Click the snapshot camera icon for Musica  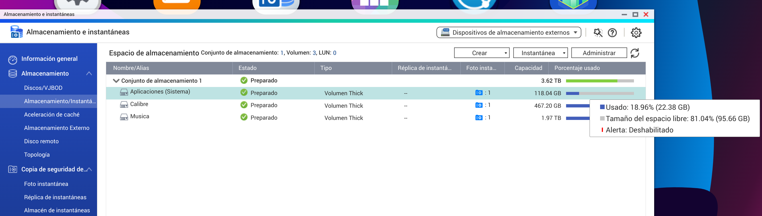click(479, 118)
